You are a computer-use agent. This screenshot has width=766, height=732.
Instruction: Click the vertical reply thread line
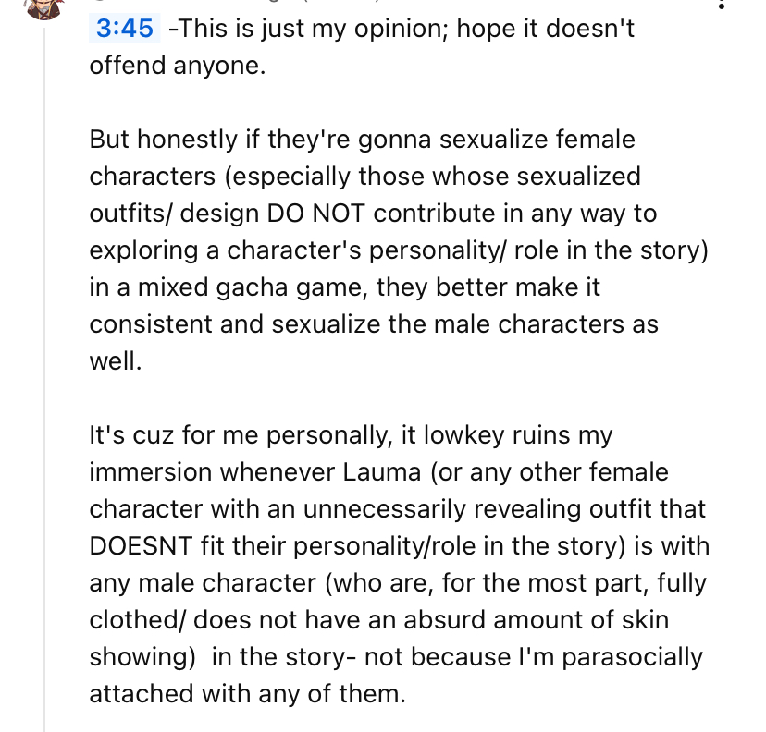[x=44, y=370]
